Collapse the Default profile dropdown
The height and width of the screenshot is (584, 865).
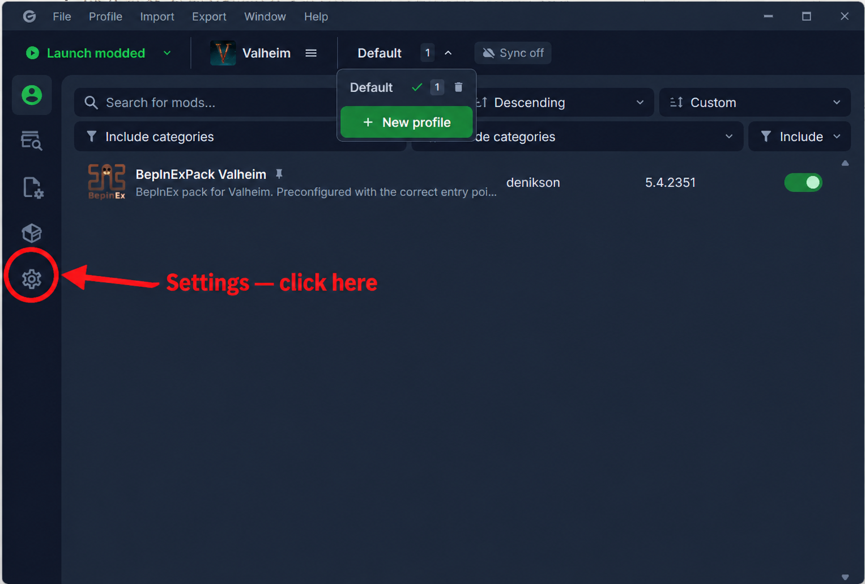coord(448,53)
